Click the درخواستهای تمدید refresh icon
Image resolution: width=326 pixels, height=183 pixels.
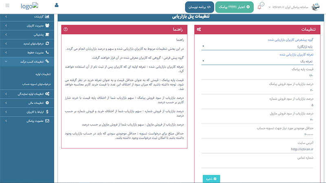tap(47, 44)
